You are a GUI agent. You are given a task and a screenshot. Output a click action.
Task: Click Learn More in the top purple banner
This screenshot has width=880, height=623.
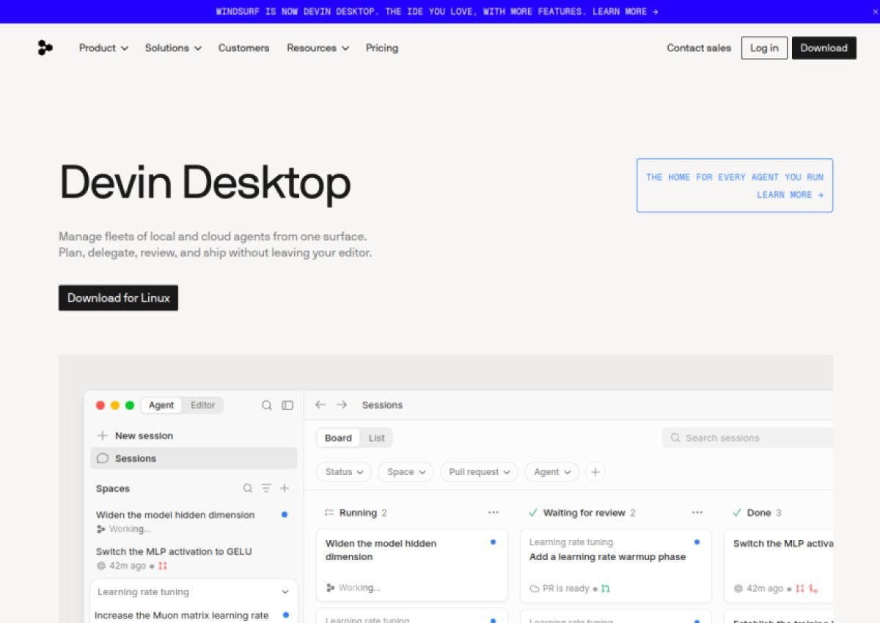pos(626,12)
